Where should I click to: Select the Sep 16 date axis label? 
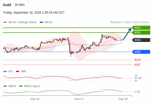point(35,99)
